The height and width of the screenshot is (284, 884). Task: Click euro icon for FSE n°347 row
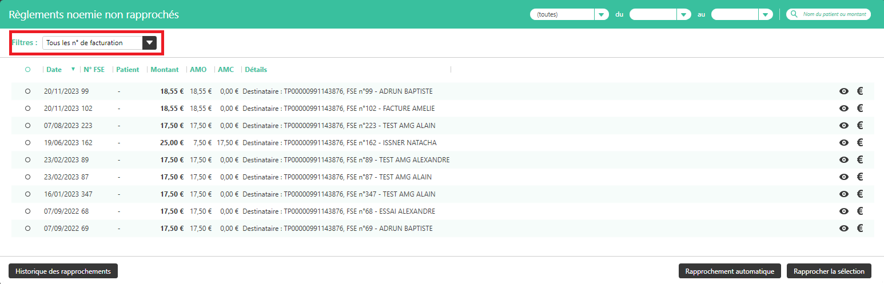pos(859,194)
